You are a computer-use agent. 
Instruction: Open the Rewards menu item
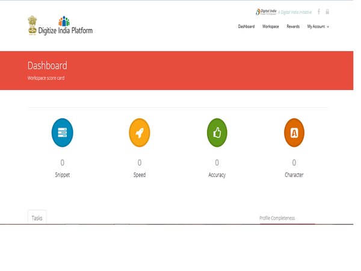tap(293, 26)
